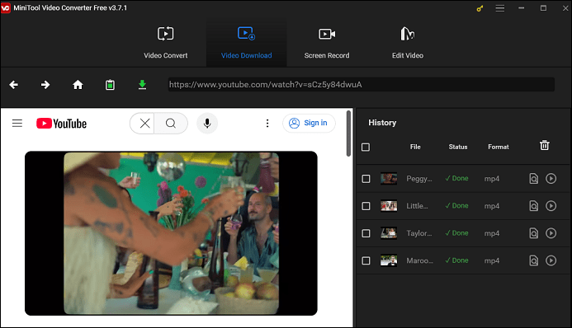Open YouTube three-dot settings menu
Screen dimensions: 572x328
point(267,124)
